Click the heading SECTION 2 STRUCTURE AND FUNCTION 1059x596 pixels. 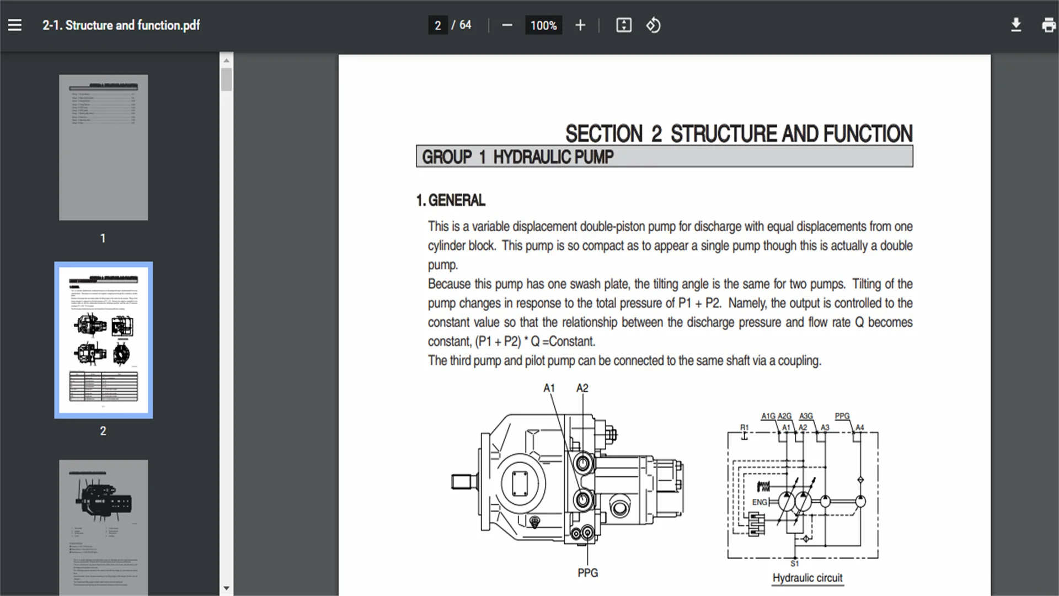pos(739,134)
